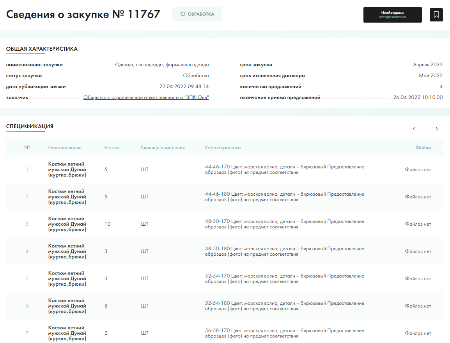Click Файлов нет in row 1

coord(418,170)
